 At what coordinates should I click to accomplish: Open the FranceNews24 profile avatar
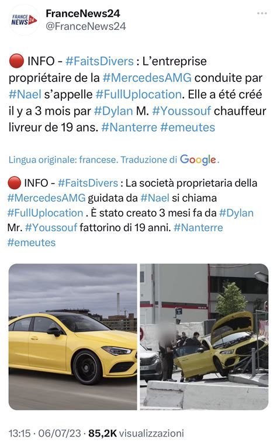24,20
